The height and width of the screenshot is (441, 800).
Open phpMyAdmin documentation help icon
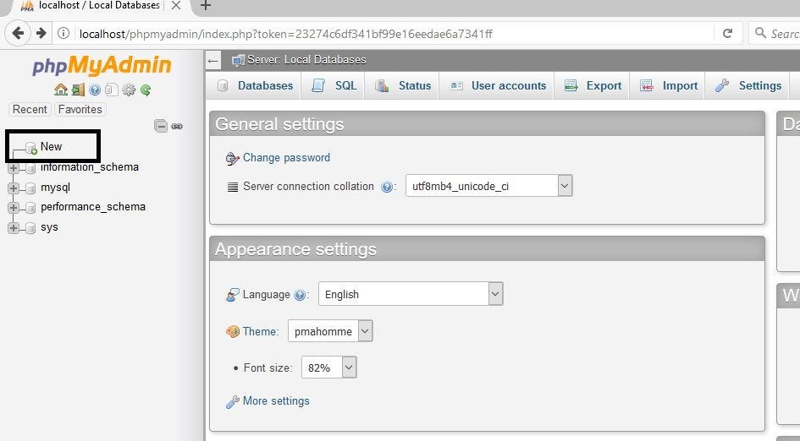click(x=95, y=90)
